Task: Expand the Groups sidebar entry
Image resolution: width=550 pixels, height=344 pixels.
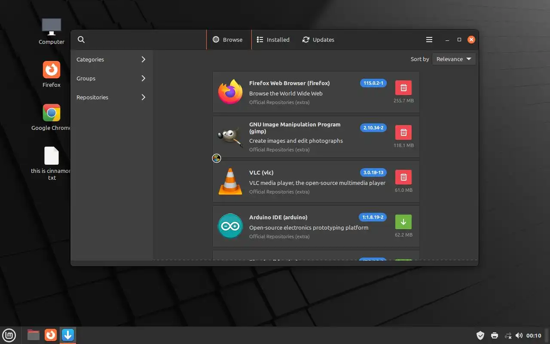Action: (112, 78)
